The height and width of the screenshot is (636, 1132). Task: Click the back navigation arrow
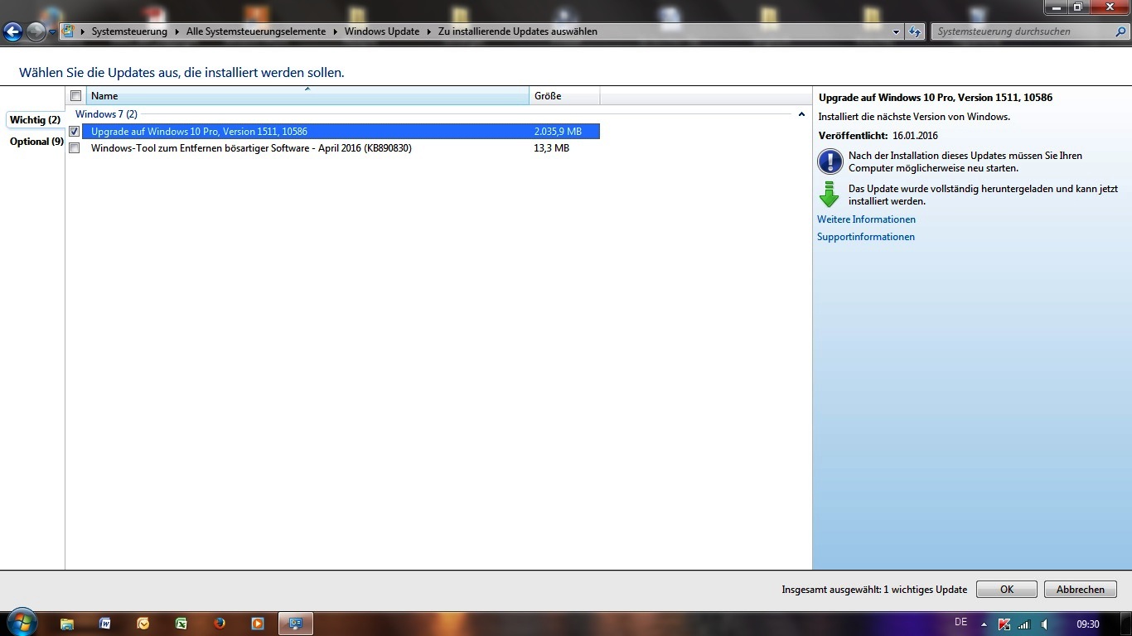(13, 32)
